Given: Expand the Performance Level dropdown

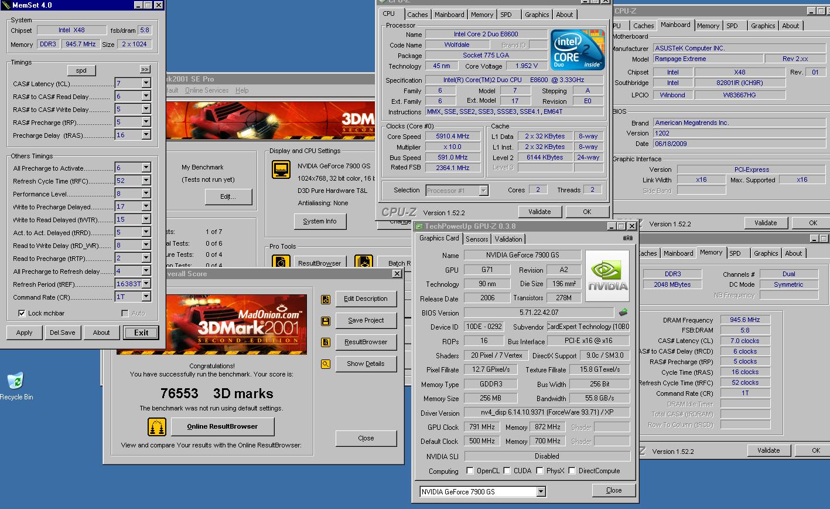Looking at the screenshot, I should coord(146,194).
